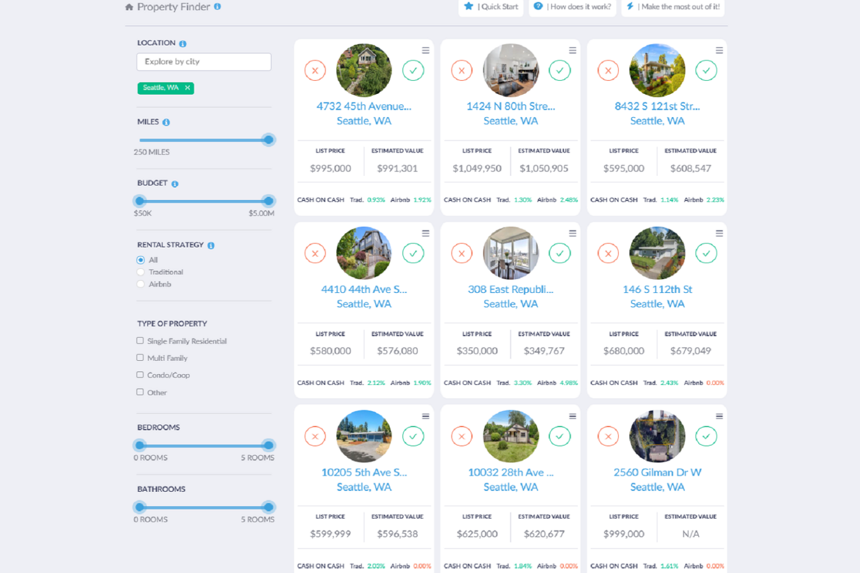This screenshot has height=573, width=860.
Task: Remove the Seattle, WA location filter
Action: click(x=187, y=88)
